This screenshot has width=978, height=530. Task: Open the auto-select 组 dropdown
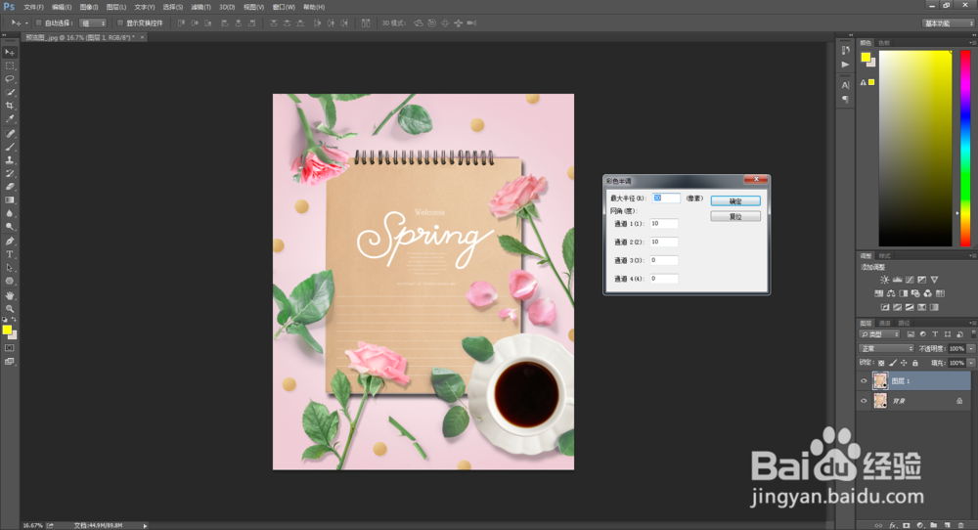coord(93,23)
